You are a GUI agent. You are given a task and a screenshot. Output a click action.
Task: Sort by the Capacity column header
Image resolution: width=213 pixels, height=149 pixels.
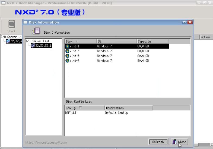point(153,41)
